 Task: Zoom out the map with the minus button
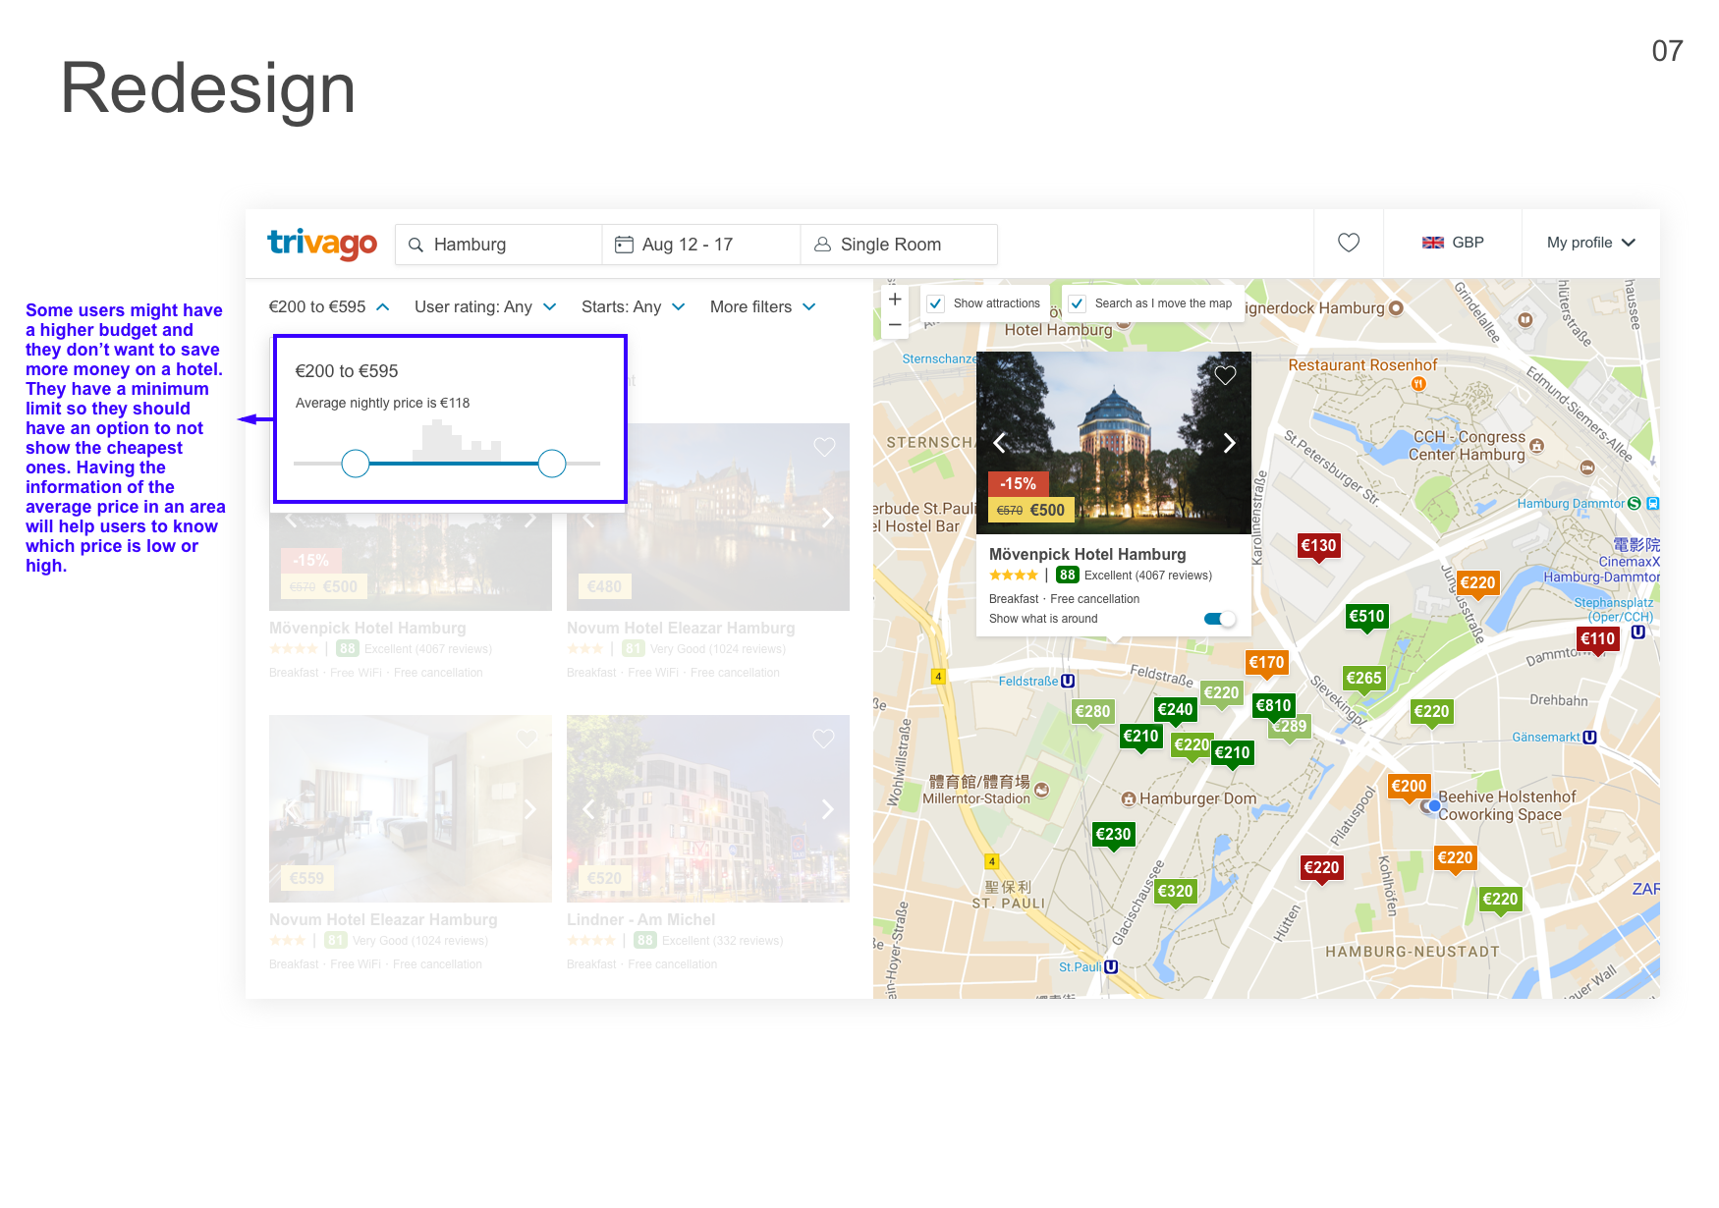(x=895, y=325)
